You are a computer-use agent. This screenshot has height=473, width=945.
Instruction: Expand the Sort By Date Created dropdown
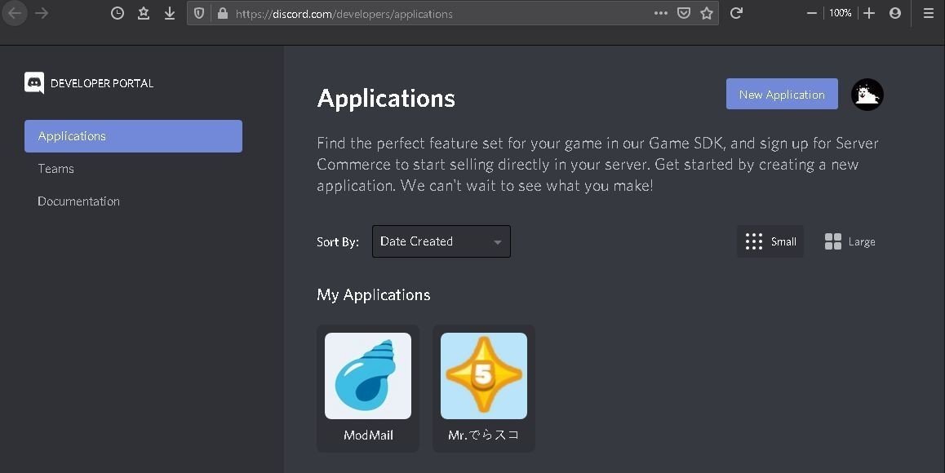[x=441, y=241]
